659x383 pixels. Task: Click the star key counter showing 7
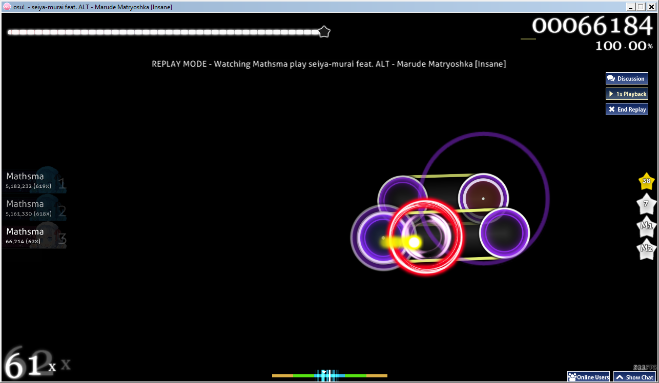646,203
